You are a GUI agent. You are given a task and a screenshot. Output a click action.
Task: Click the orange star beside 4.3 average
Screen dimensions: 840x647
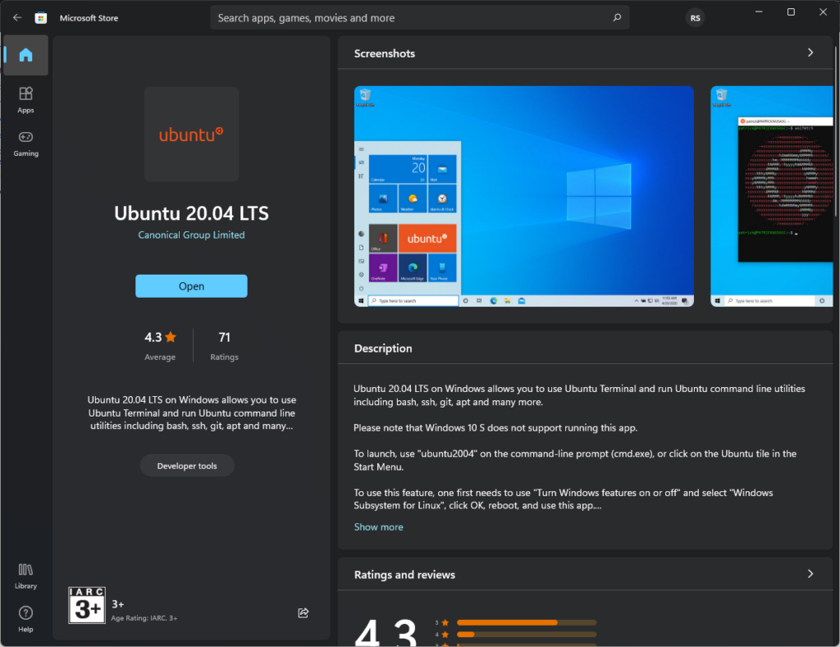click(171, 337)
